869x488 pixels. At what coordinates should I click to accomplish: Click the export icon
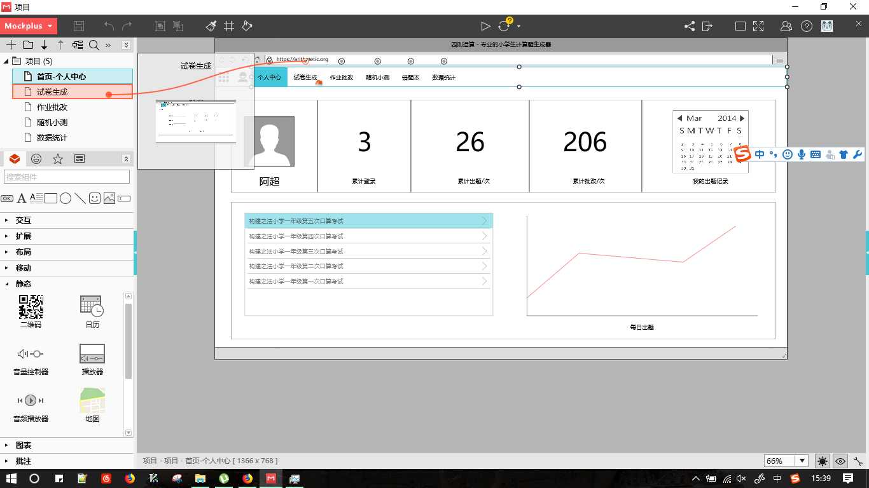coord(707,26)
